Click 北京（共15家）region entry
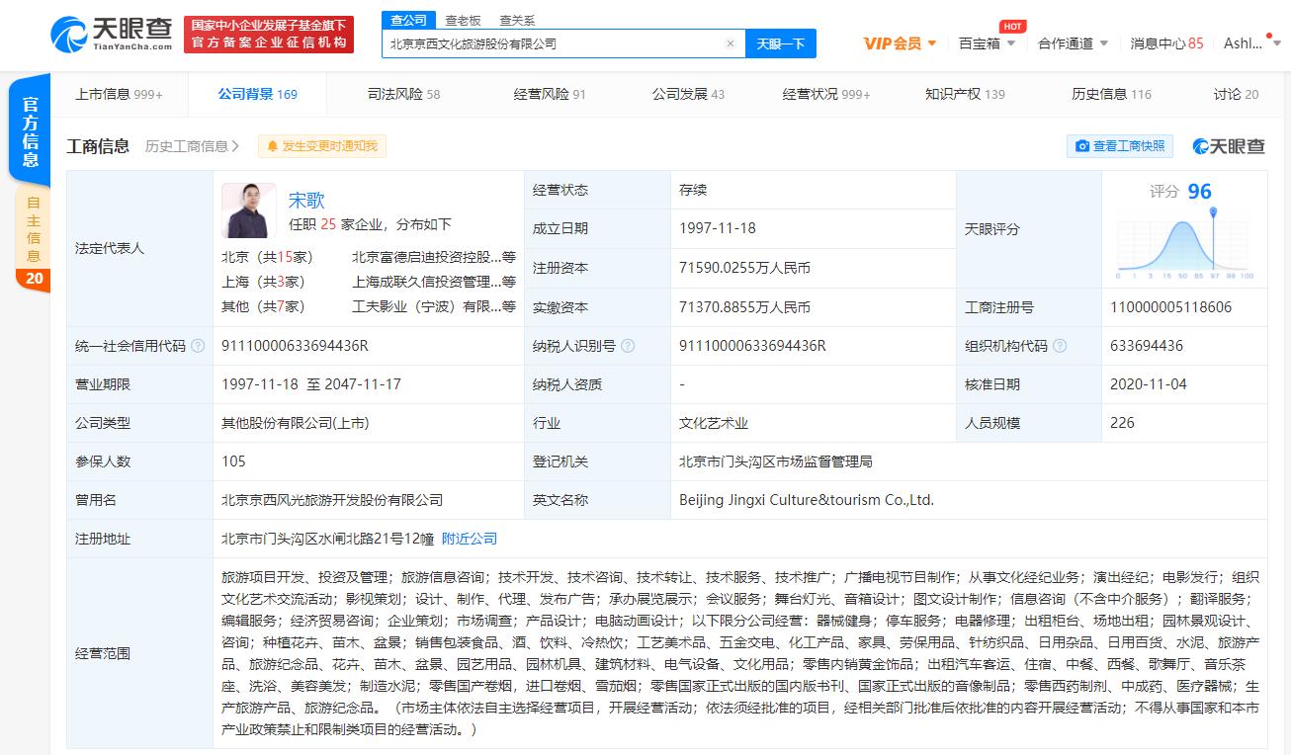This screenshot has height=755, width=1291. tap(267, 257)
